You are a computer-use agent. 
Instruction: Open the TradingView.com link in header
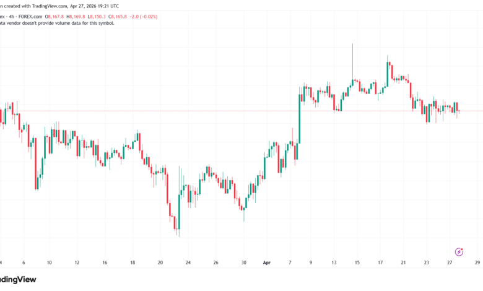[x=50, y=6]
